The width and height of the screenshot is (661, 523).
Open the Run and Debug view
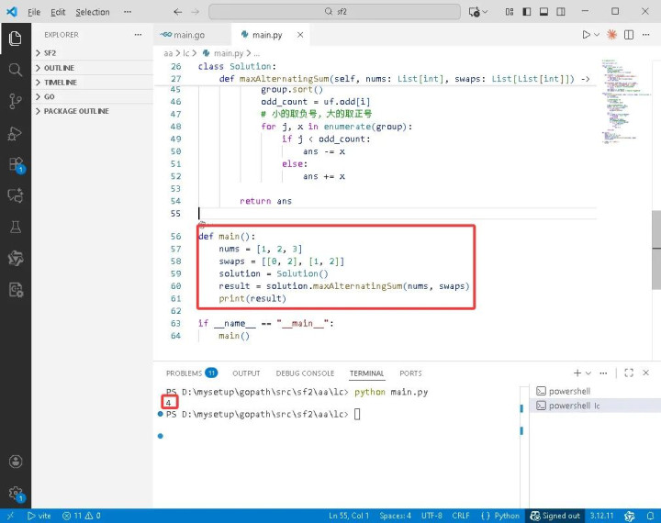click(15, 133)
